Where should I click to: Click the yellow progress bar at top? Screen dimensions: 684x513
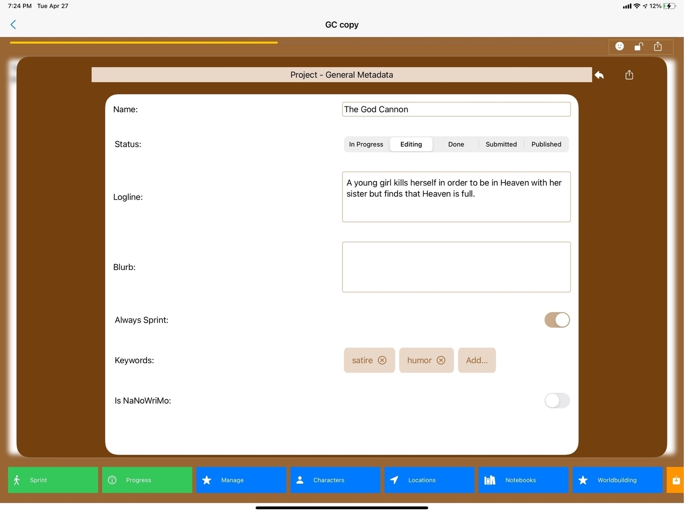pos(144,43)
